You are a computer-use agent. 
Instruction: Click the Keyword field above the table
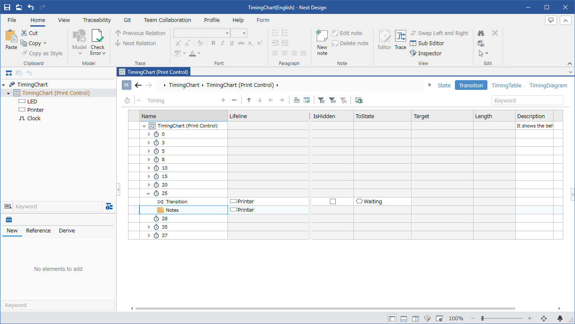[x=527, y=100]
